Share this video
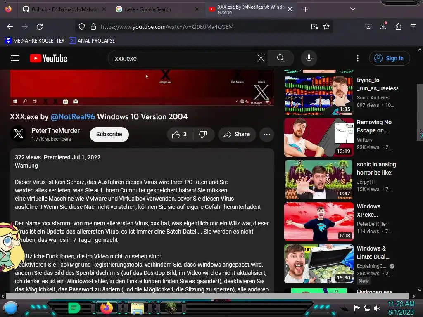The width and height of the screenshot is (423, 317). pyautogui.click(x=237, y=134)
